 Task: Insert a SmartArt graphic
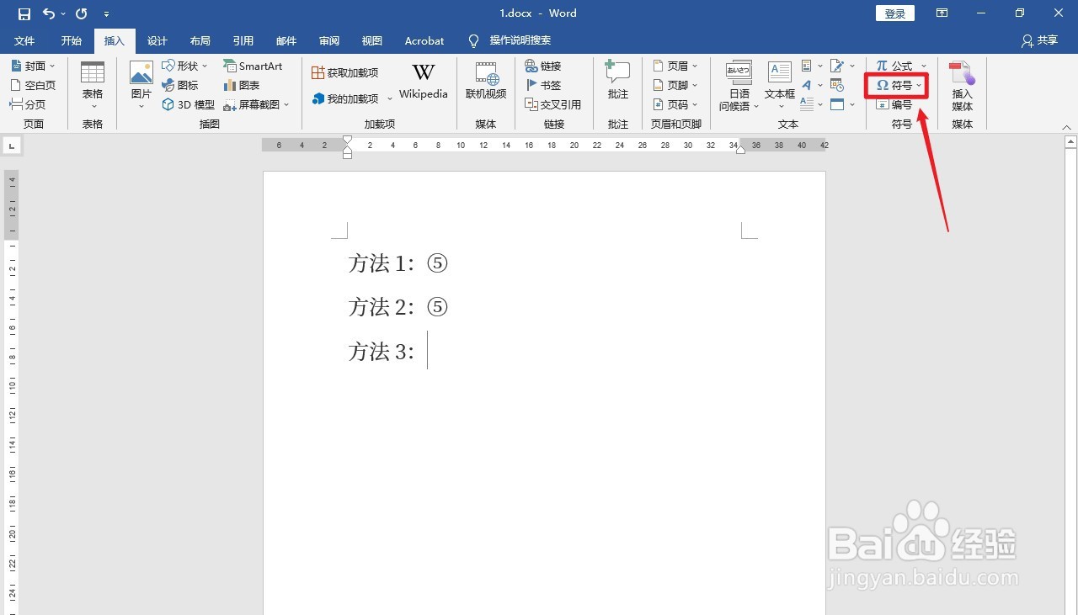(253, 66)
